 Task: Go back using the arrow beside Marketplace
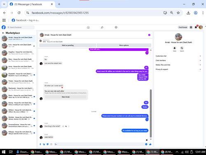coord(3,33)
